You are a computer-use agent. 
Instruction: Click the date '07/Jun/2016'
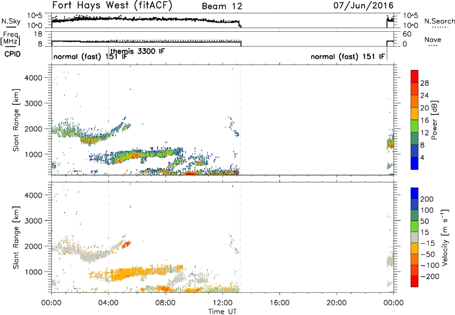(x=363, y=6)
